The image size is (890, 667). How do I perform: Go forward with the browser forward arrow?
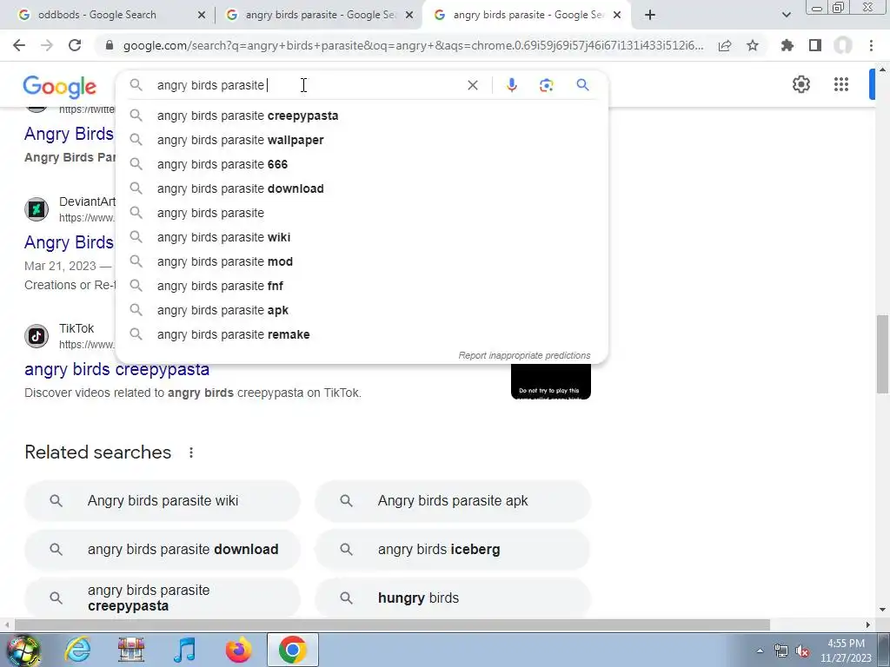(x=47, y=45)
